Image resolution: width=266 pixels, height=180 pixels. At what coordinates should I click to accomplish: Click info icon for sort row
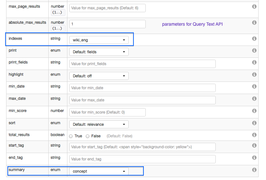click(x=254, y=123)
